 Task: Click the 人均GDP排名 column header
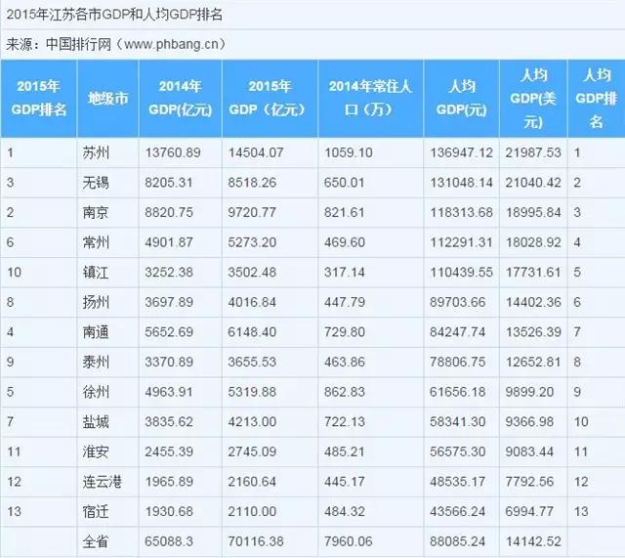pyautogui.click(x=597, y=98)
